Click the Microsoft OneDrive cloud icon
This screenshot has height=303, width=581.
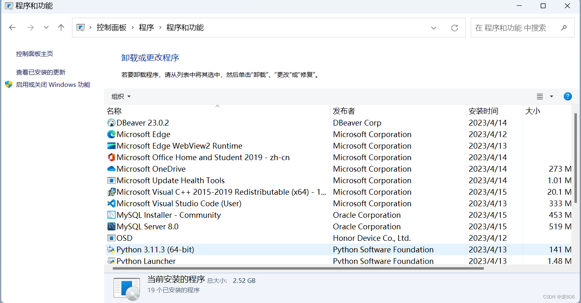pyautogui.click(x=111, y=169)
